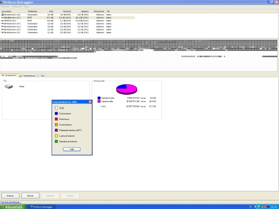Click the Tarkista päivitykset link

pyautogui.click(x=10, y=202)
